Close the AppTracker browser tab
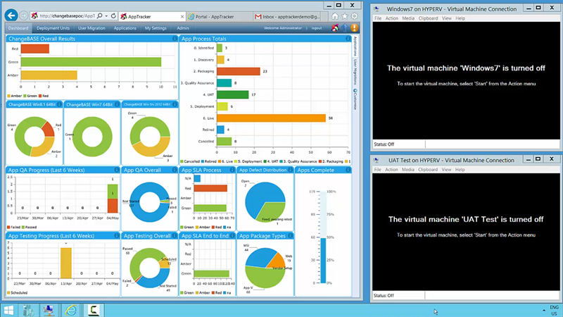 (x=182, y=16)
